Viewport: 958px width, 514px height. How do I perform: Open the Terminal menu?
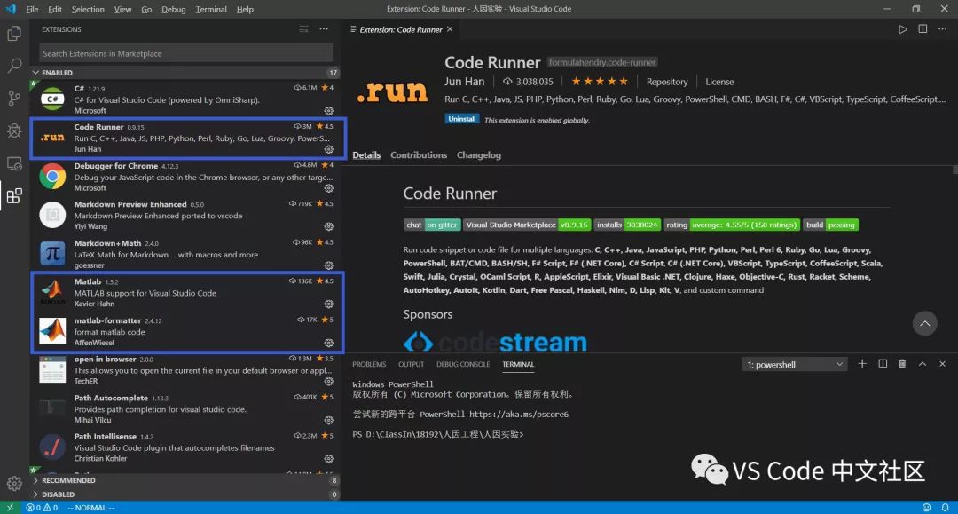pos(211,9)
